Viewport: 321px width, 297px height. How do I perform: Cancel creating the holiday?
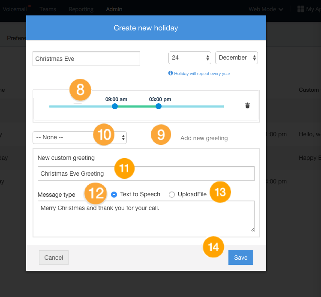(x=54, y=258)
